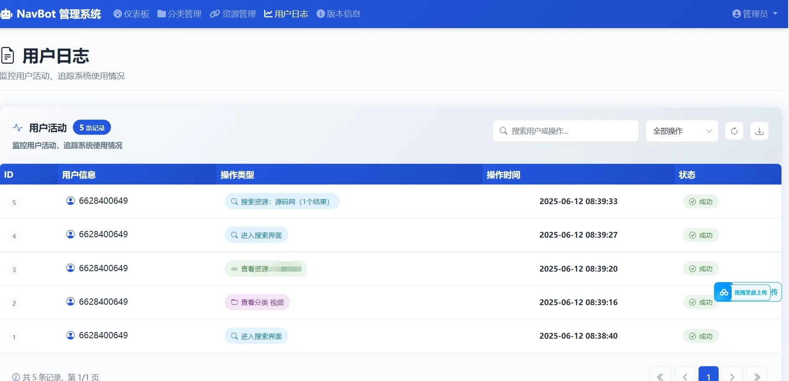Click the 用户日志 document header icon
Image resolution: width=789 pixels, height=381 pixels.
click(7, 55)
